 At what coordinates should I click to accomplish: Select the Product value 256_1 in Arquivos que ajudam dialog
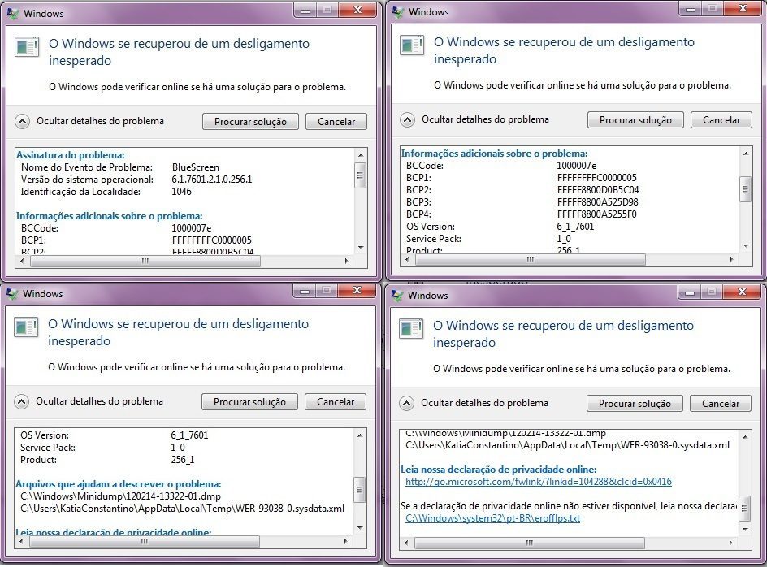183,460
